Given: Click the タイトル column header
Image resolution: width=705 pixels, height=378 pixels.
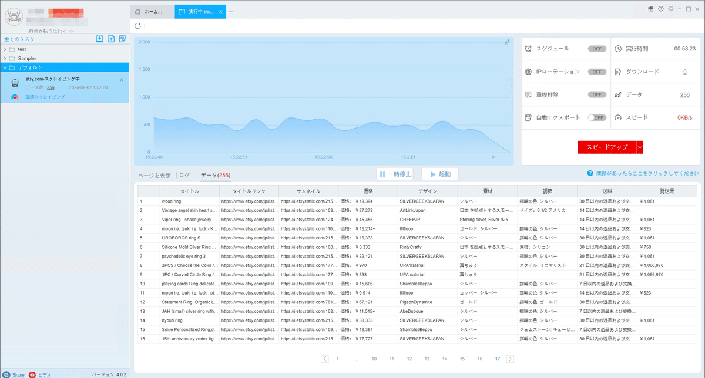Looking at the screenshot, I should coord(189,191).
